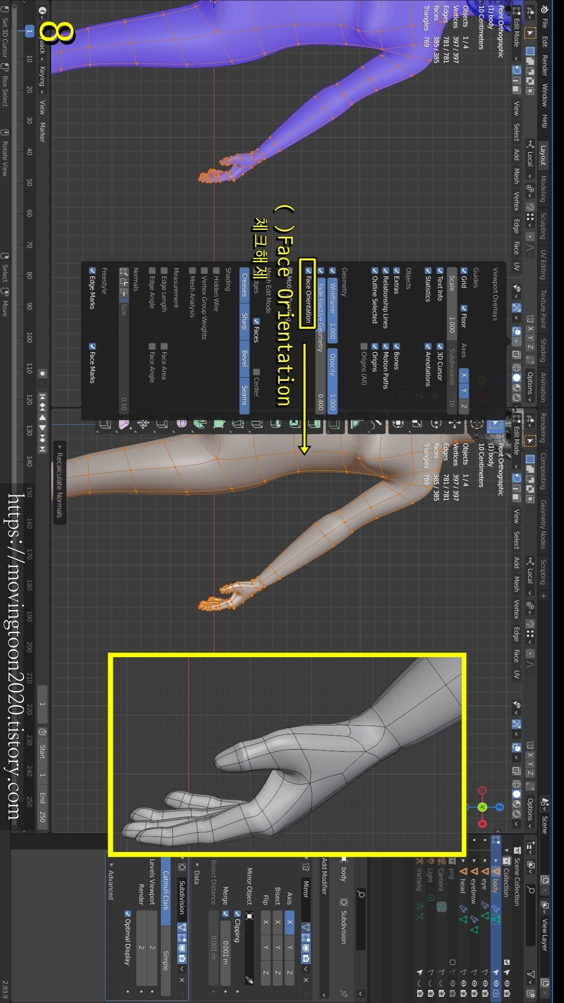Viewport: 564px width, 1003px height.
Task: Click the Blender logo icon
Action: (544, 9)
